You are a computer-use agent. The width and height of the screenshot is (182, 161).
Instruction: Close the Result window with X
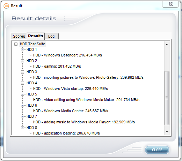[170, 4]
